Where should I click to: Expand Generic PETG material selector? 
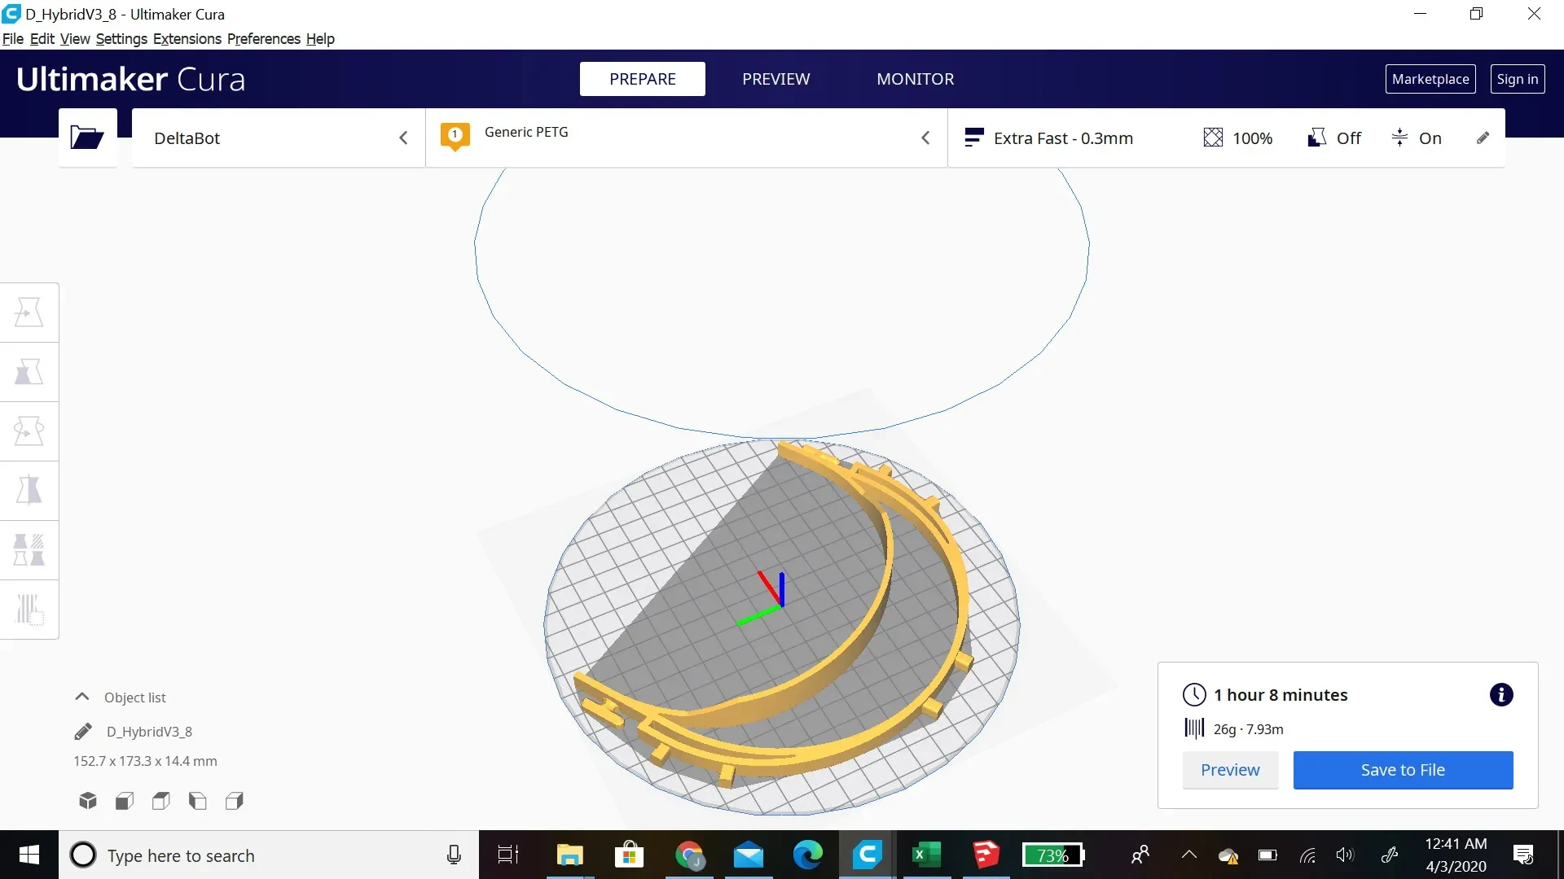[687, 138]
